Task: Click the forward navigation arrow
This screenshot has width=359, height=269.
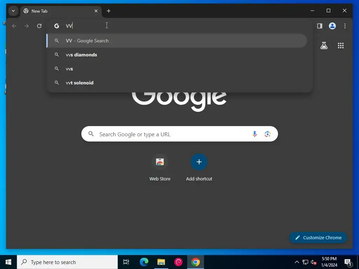Action: coord(27,26)
